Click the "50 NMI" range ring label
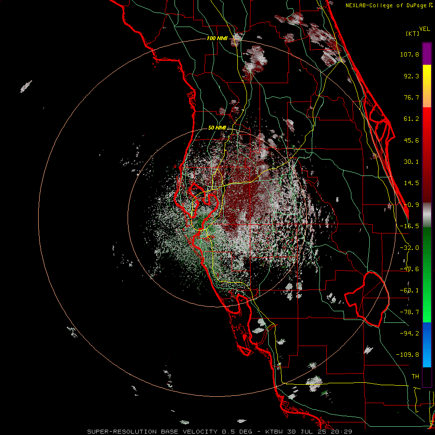This screenshot has width=435, height=435. point(217,128)
